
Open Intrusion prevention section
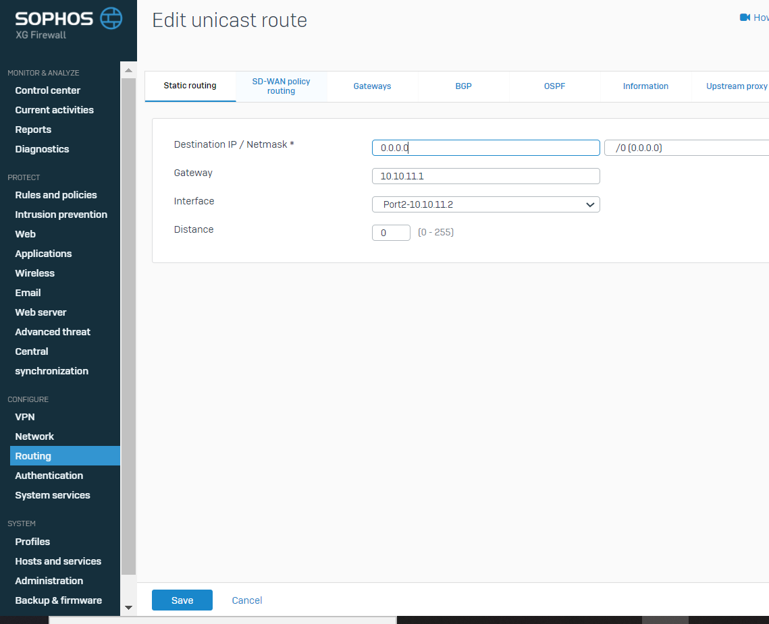[x=61, y=215]
